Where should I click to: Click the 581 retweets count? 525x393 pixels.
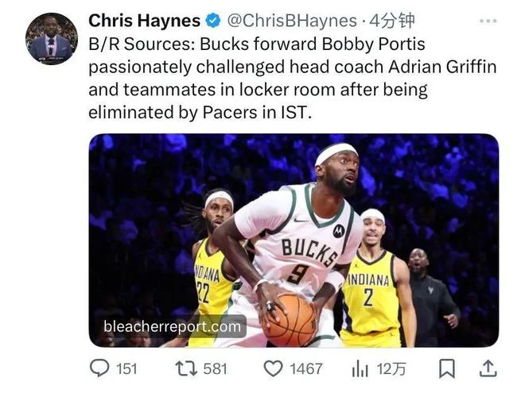(216, 369)
